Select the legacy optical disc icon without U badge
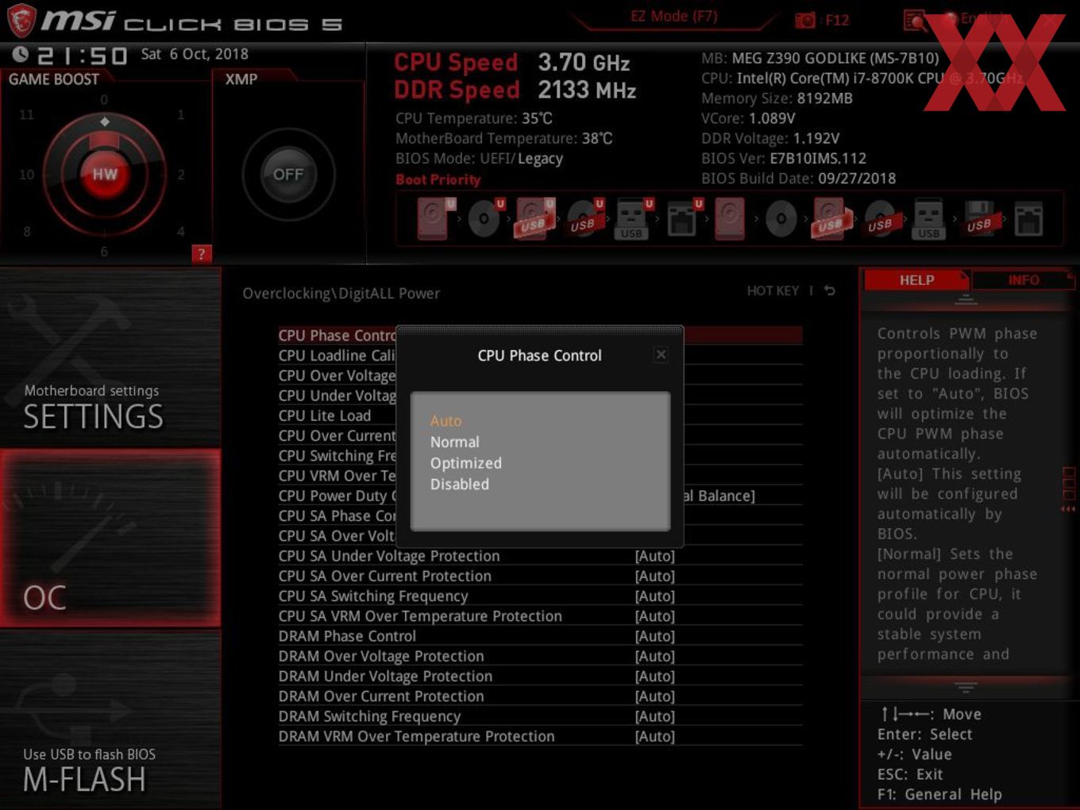The height and width of the screenshot is (810, 1080). (x=781, y=218)
